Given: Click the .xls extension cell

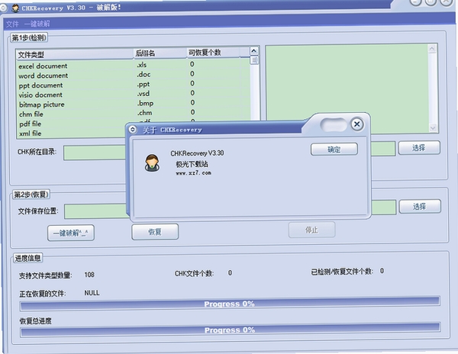Looking at the screenshot, I should (x=142, y=65).
